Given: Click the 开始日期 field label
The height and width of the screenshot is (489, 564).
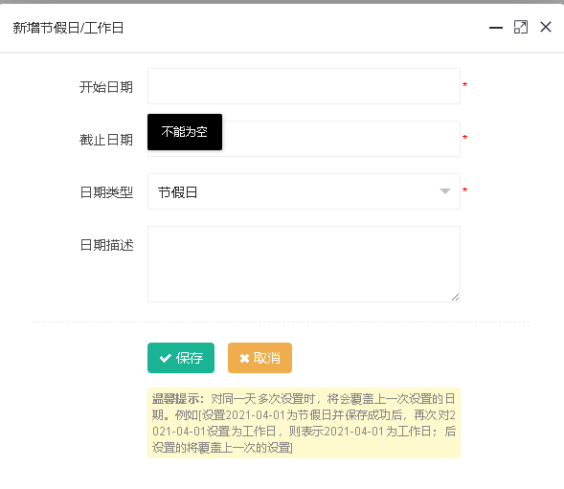Looking at the screenshot, I should (106, 87).
